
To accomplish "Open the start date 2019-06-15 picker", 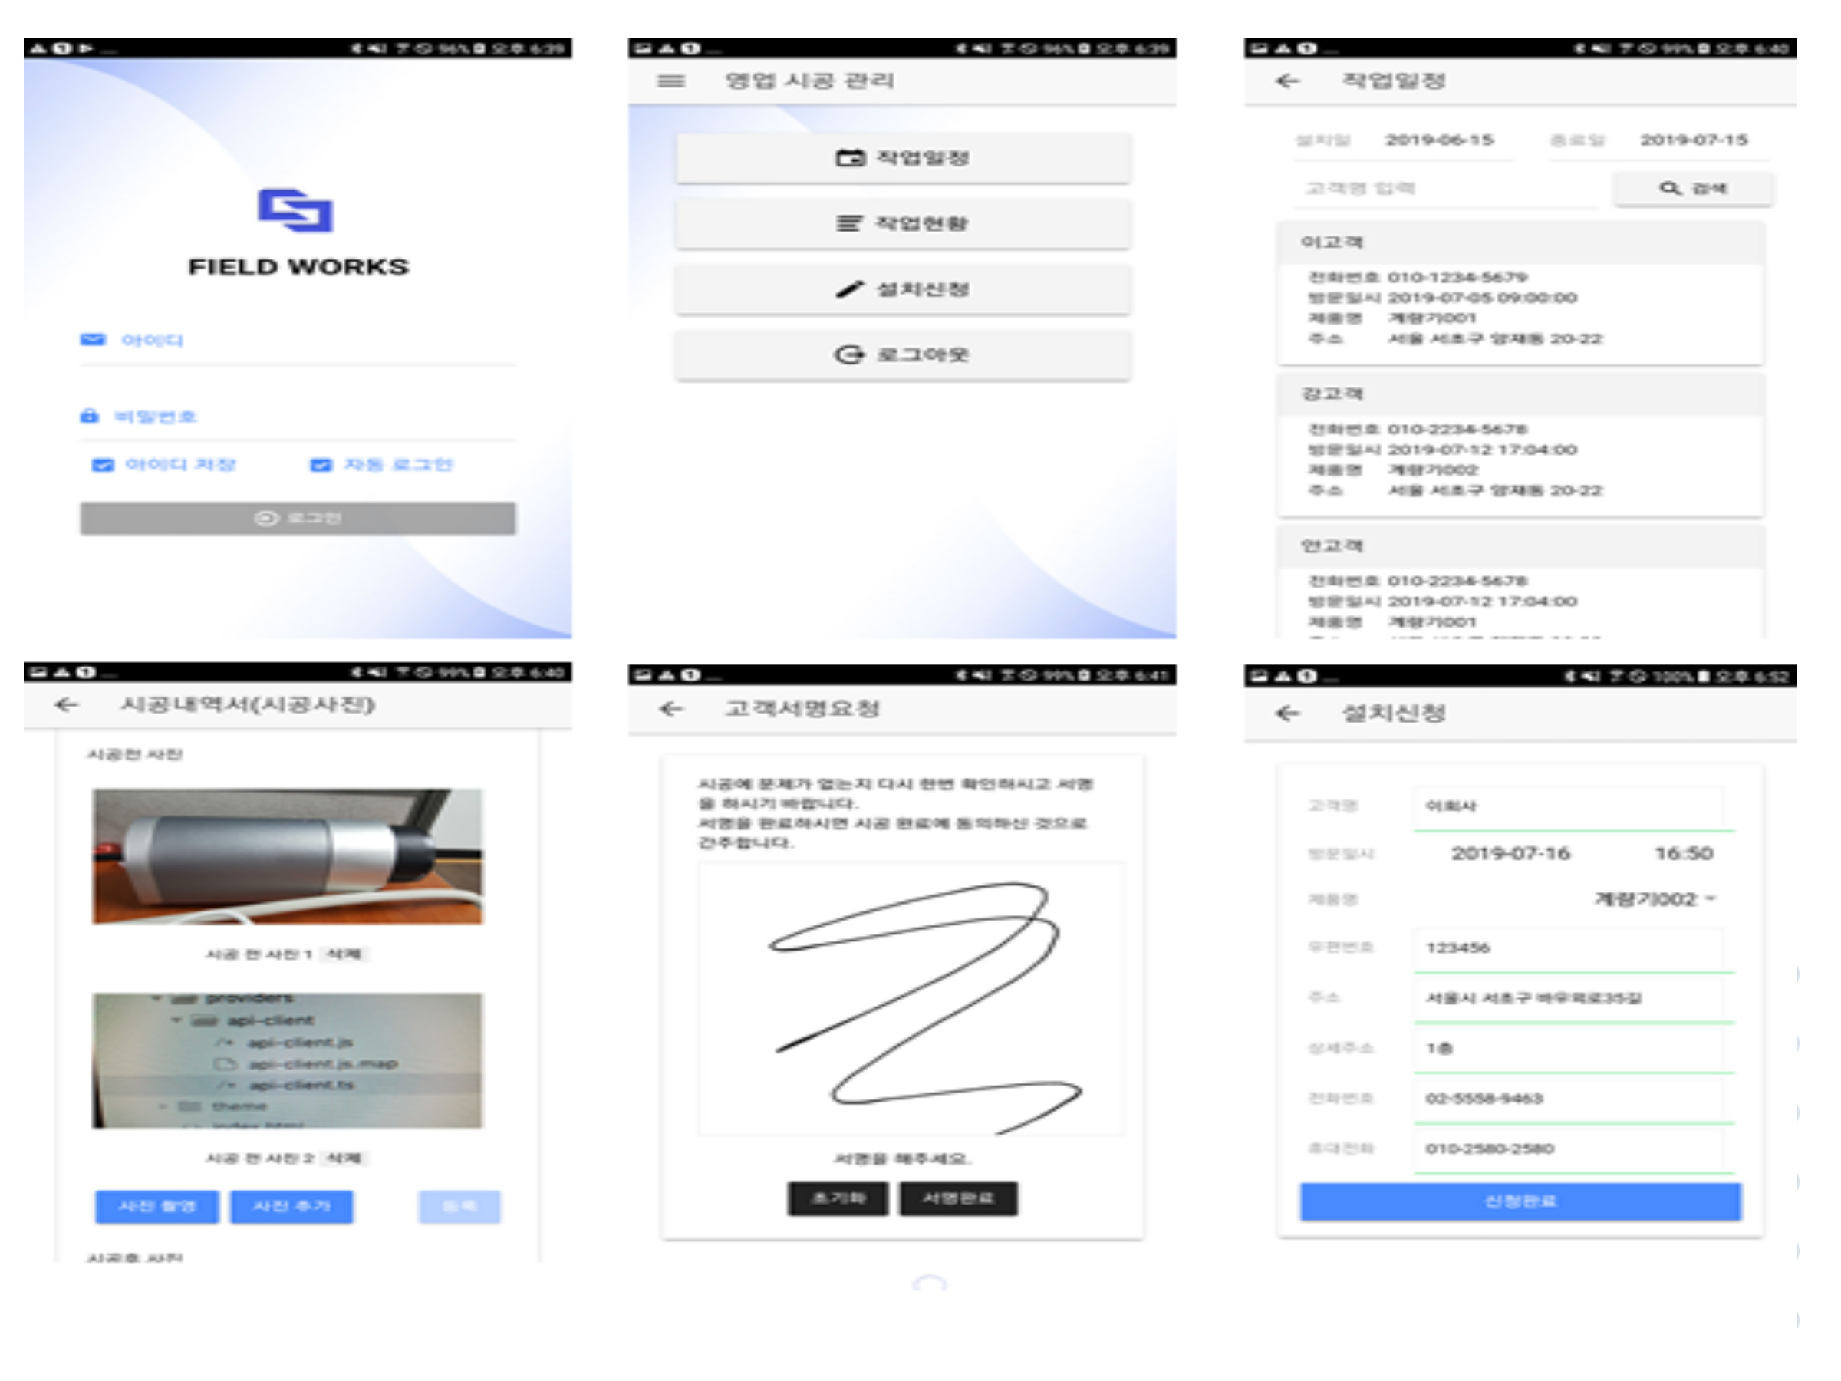I will (x=1439, y=140).
